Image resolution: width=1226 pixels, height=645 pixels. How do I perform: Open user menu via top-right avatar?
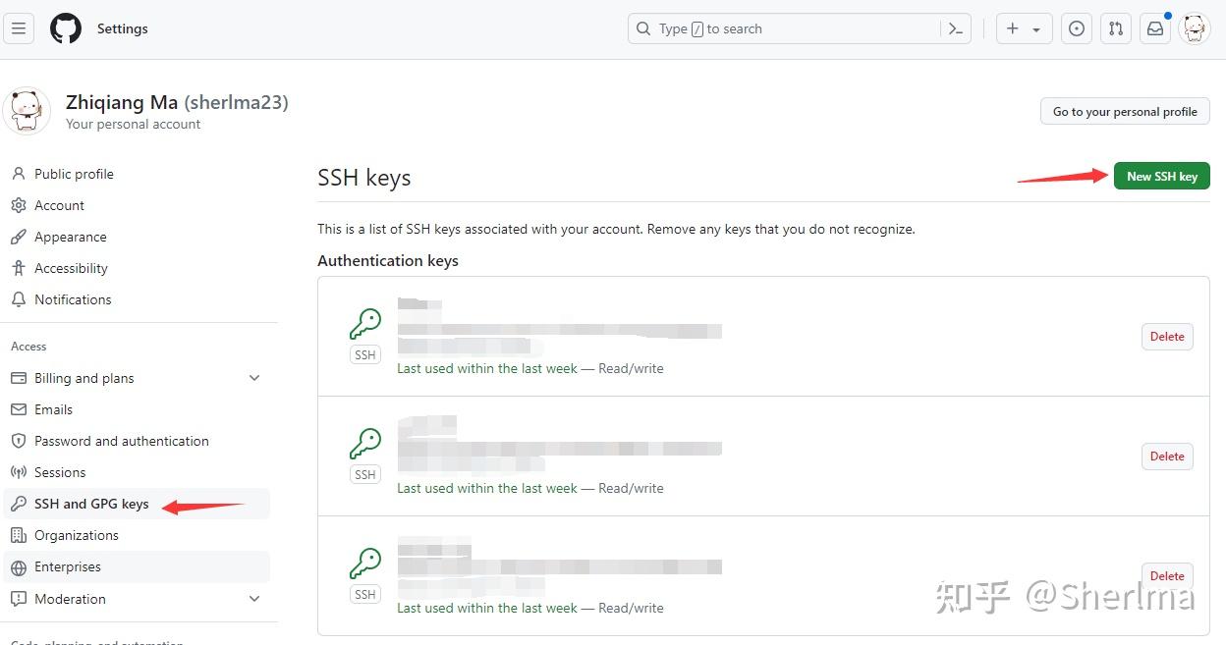(x=1195, y=28)
